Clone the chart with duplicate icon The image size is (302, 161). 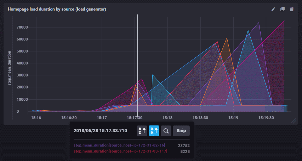tap(283, 9)
